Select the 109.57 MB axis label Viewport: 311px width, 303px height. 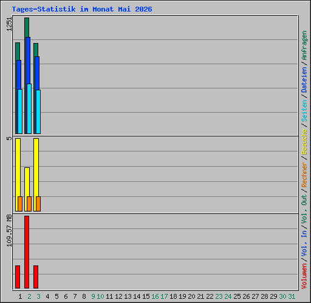point(9,230)
